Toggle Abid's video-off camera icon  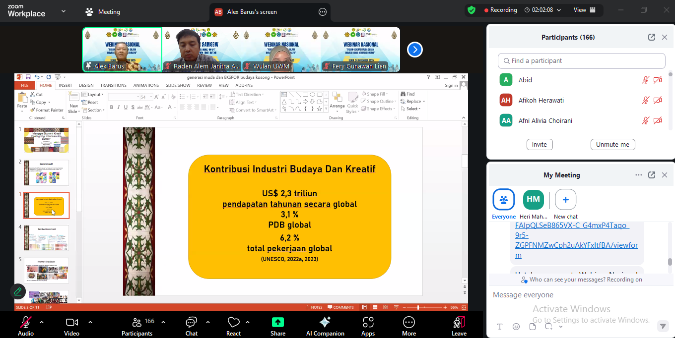[x=658, y=80]
